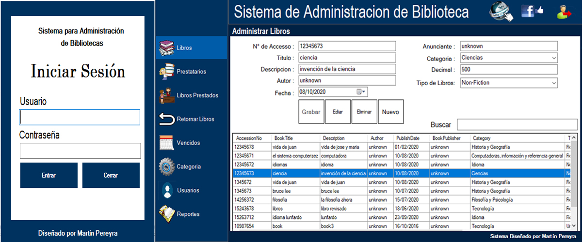Screen dimensions: 582x242
Task: Select the 'el sistema computerizez' title cell
Action: [x=295, y=156]
